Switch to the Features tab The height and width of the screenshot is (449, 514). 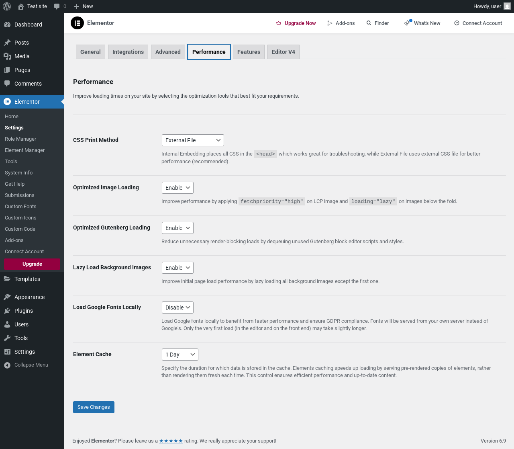coord(249,52)
